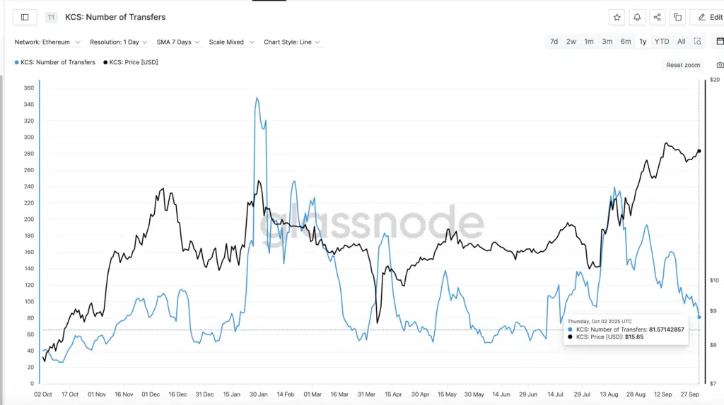
Task: Switch to the 3m time range
Action: pos(607,42)
